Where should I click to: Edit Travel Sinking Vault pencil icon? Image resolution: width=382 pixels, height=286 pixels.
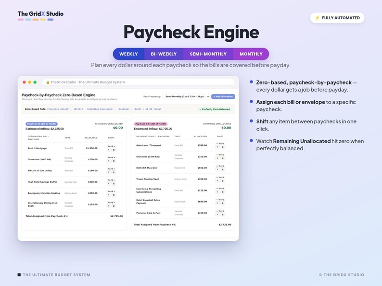coord(217,181)
